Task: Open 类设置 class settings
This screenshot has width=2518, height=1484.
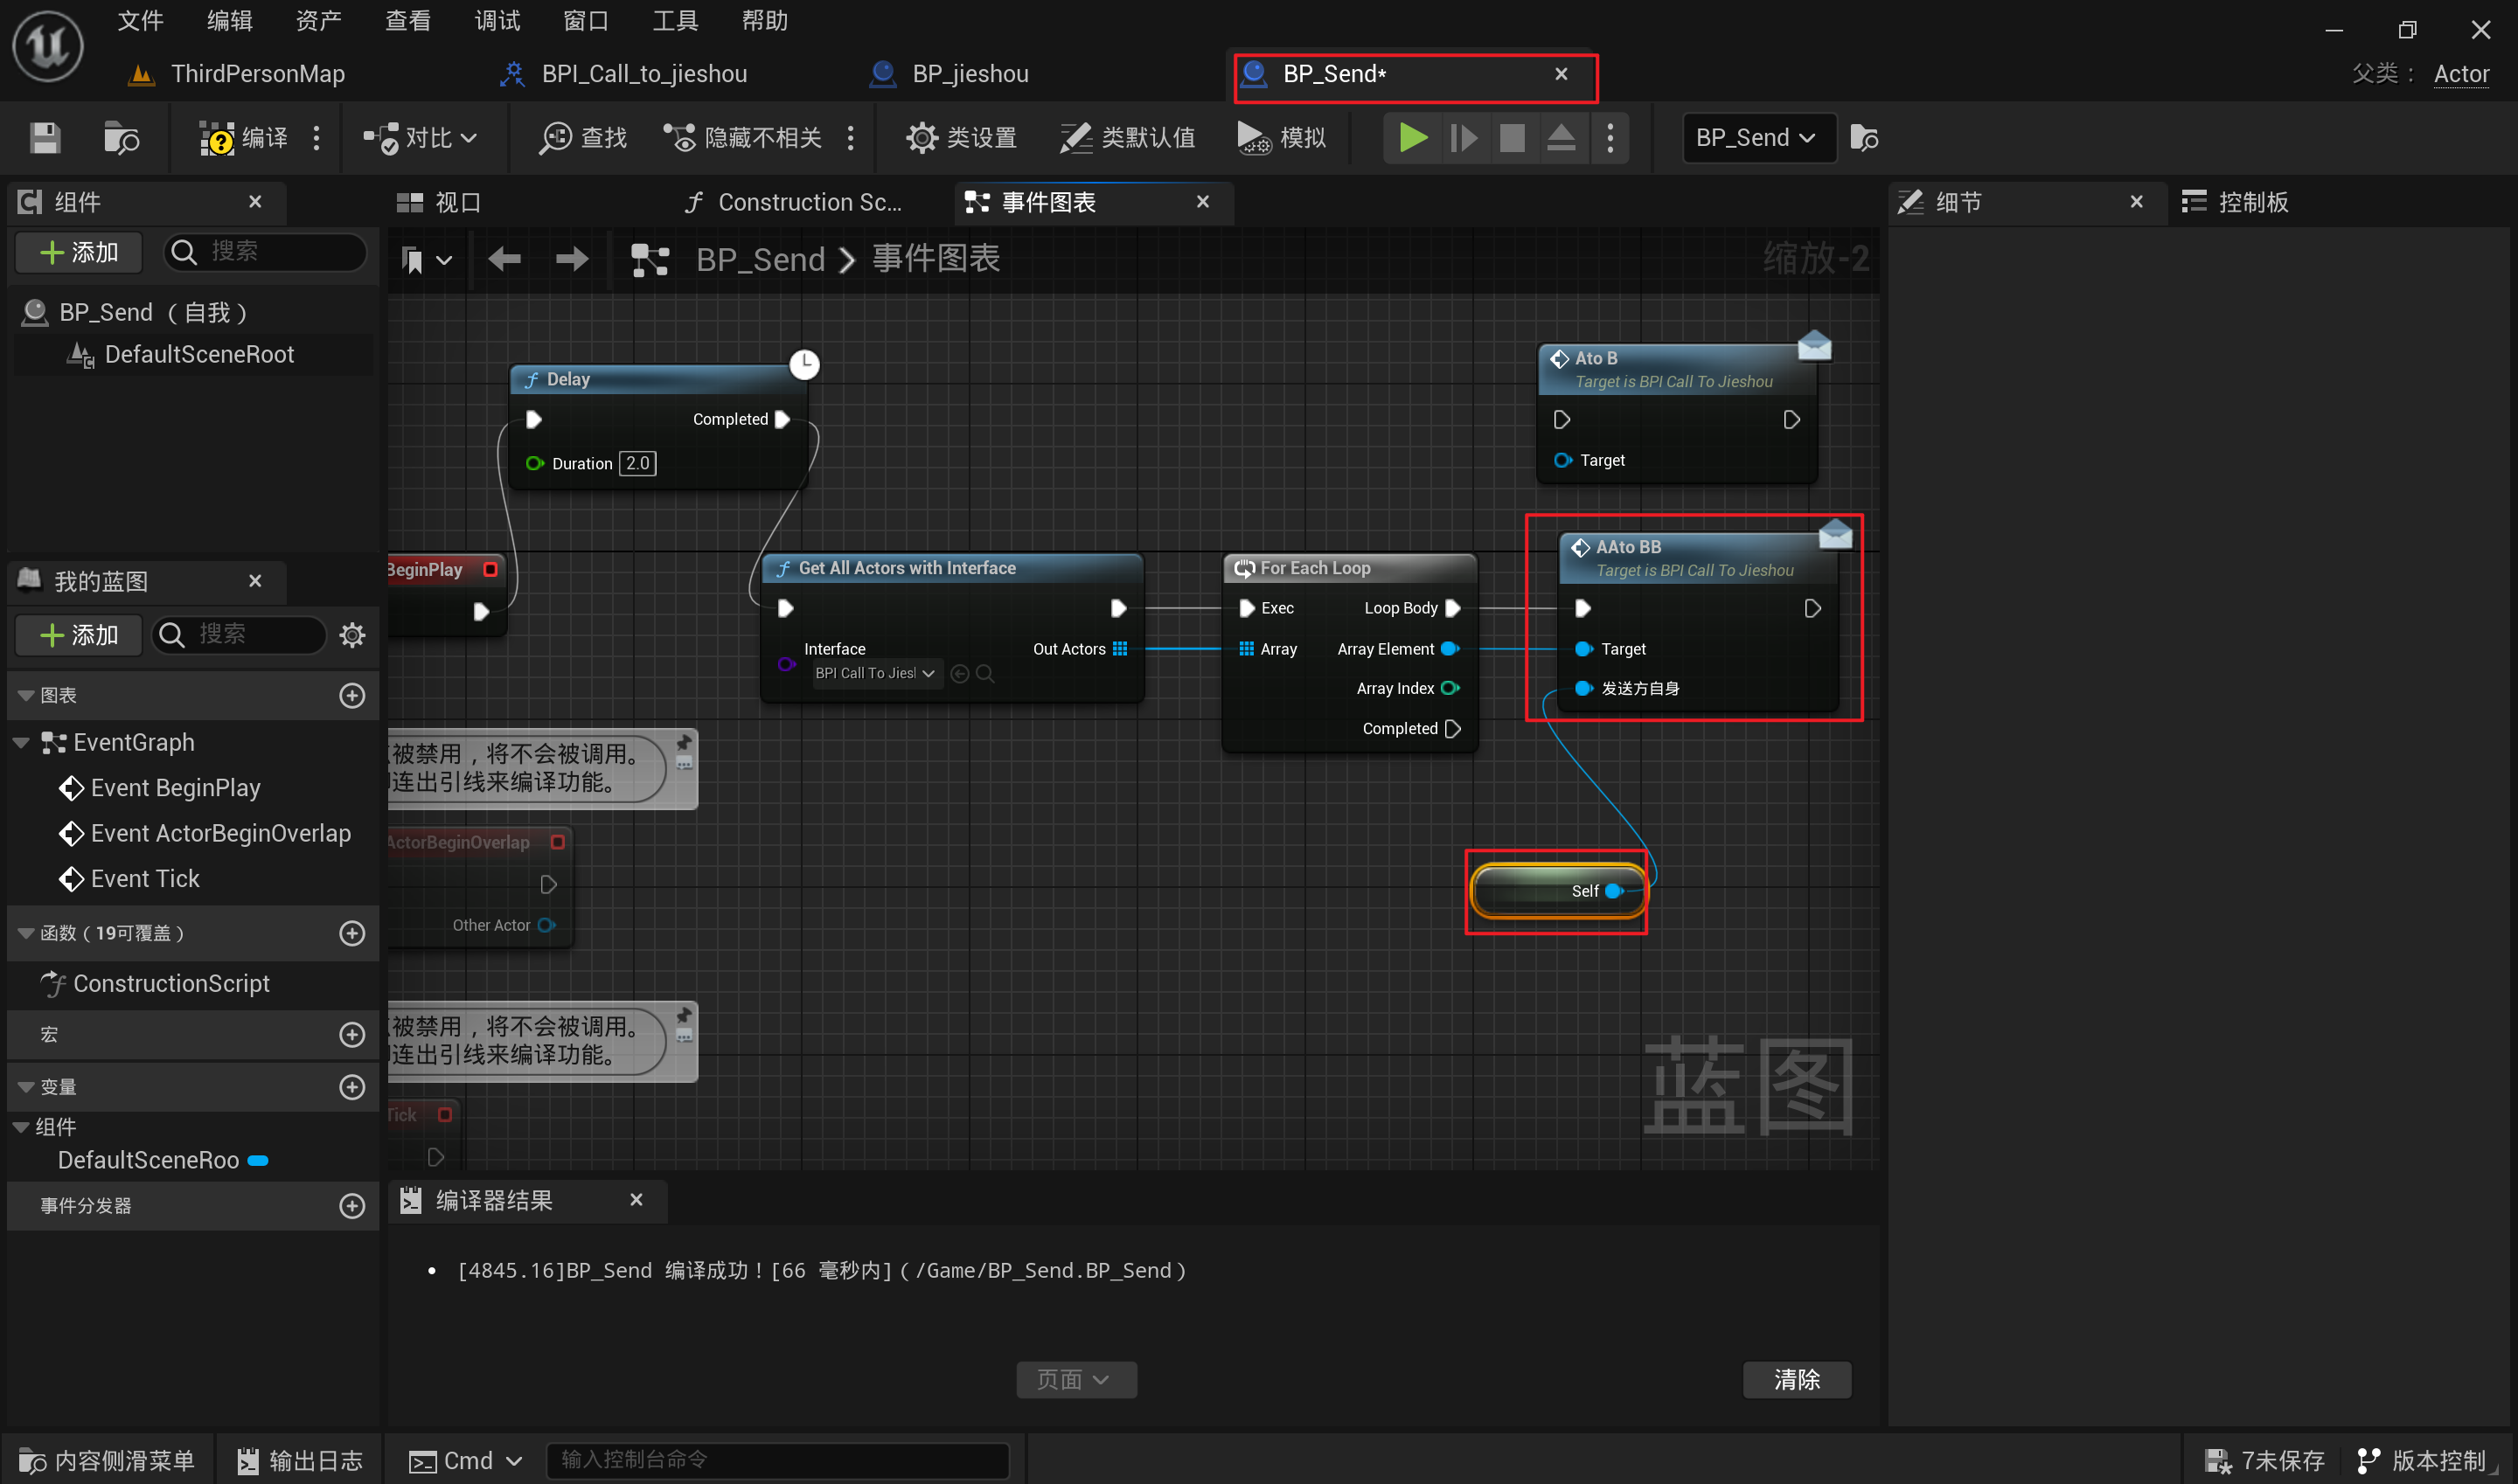Action: point(962,138)
